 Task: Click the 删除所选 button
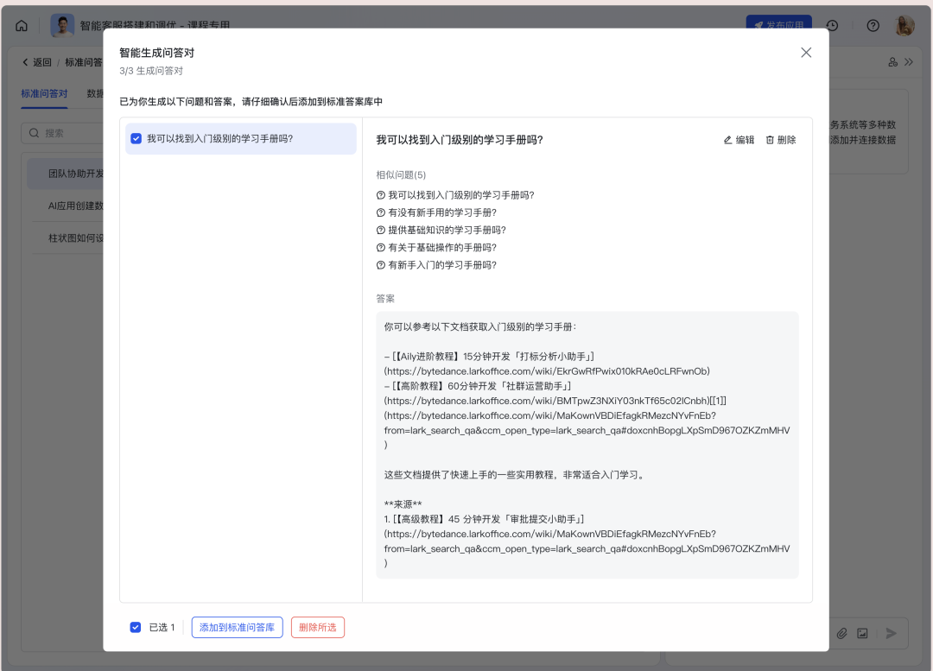pos(318,628)
